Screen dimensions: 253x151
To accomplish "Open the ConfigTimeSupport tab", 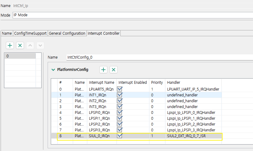I will 30,33.
